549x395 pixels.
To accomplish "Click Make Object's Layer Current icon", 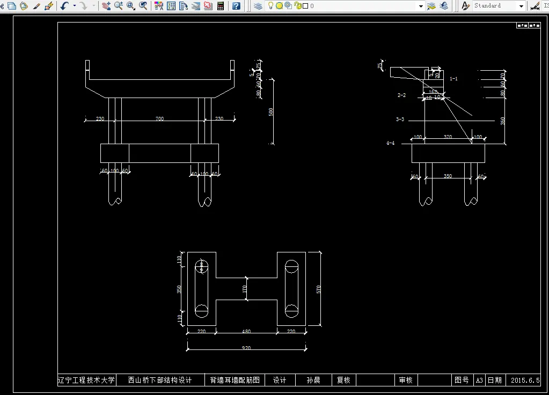I will [x=431, y=5].
